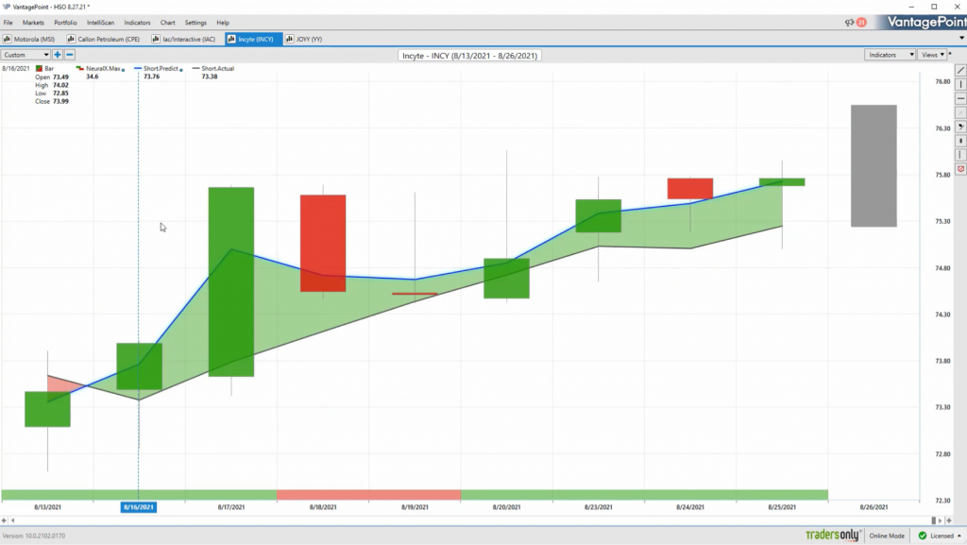This screenshot has height=545, width=967.
Task: Click the chart icon on Motorola tab
Action: [8, 39]
